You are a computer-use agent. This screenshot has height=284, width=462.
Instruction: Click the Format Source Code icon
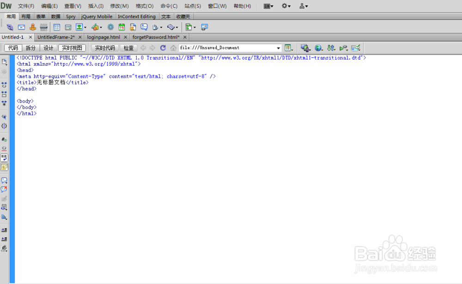coord(4,248)
